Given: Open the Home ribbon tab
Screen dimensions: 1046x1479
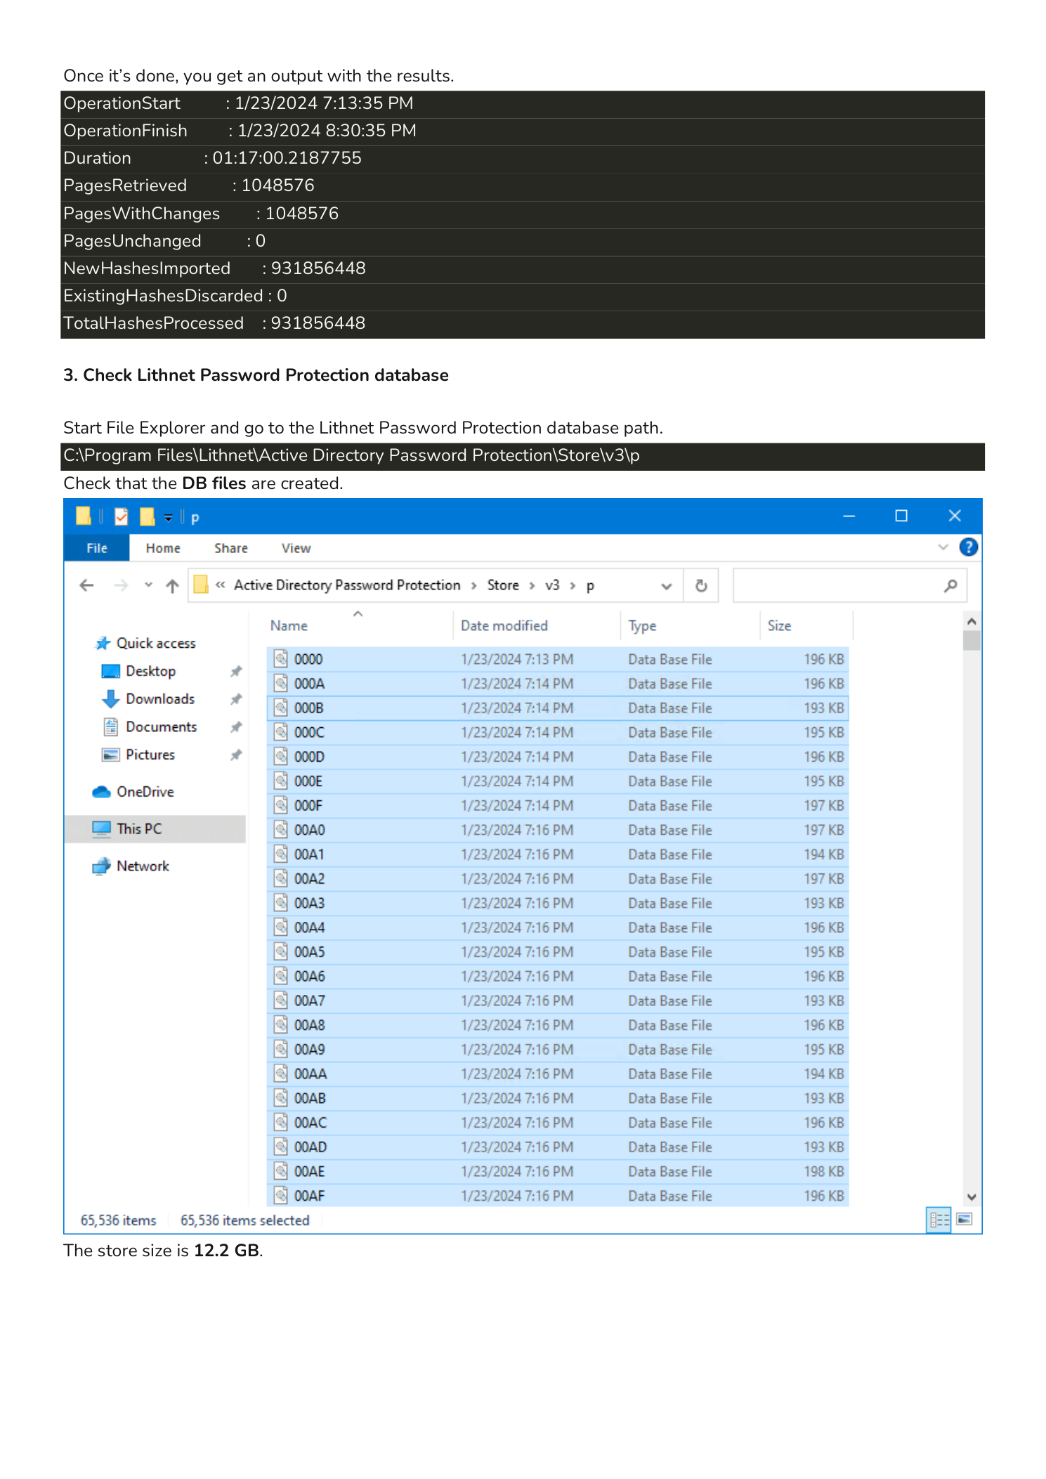Looking at the screenshot, I should point(163,548).
